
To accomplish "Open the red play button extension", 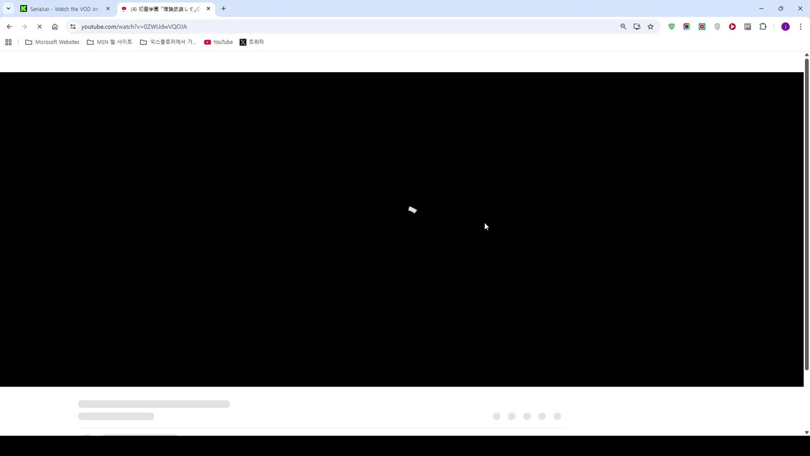I will click(x=732, y=27).
